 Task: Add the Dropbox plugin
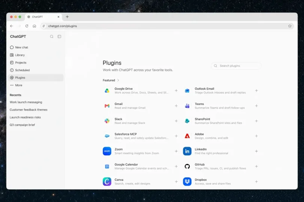[256, 182]
